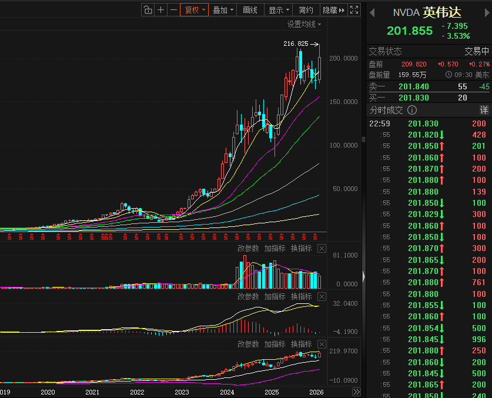
Task: Close the volume indicator panel
Action: click(x=322, y=249)
